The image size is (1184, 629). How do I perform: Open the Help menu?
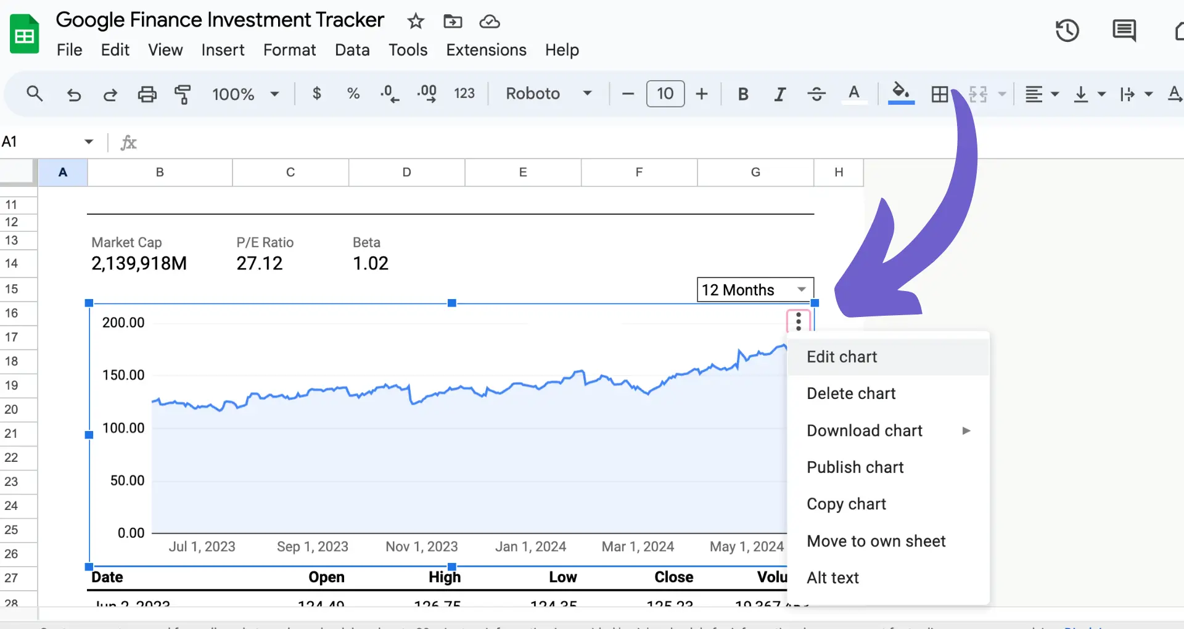pos(562,50)
